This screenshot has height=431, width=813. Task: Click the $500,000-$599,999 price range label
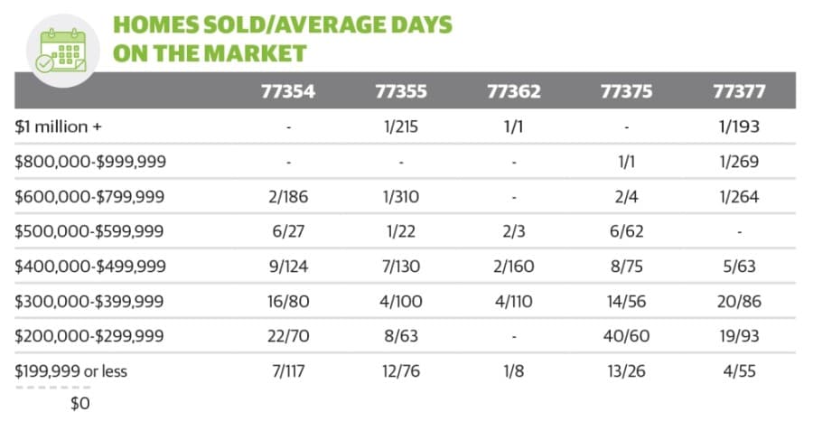pos(89,231)
